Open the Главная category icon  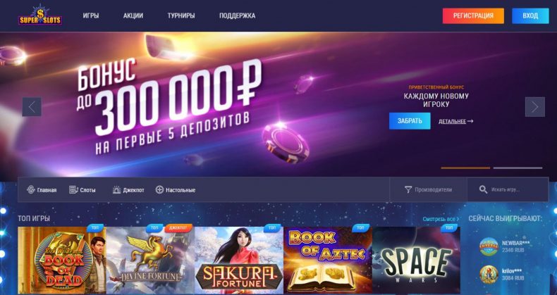click(x=31, y=189)
